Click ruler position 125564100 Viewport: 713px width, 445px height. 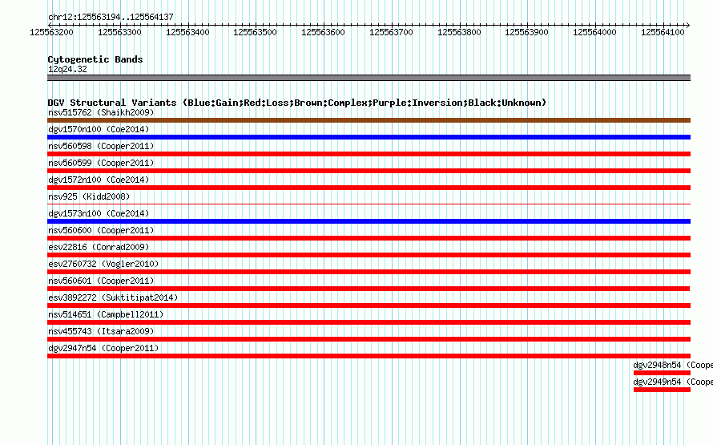663,32
